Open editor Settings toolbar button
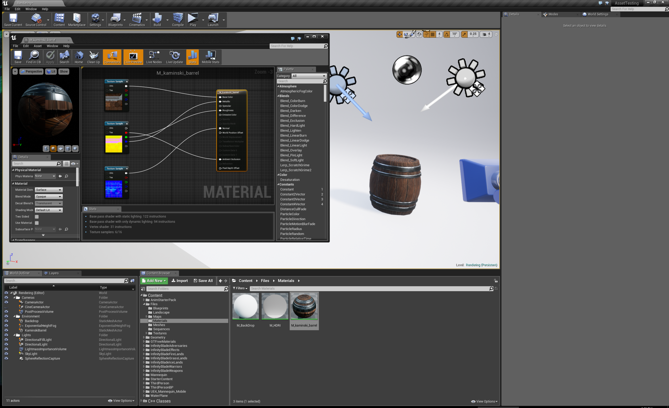Image resolution: width=669 pixels, height=408 pixels. point(95,20)
